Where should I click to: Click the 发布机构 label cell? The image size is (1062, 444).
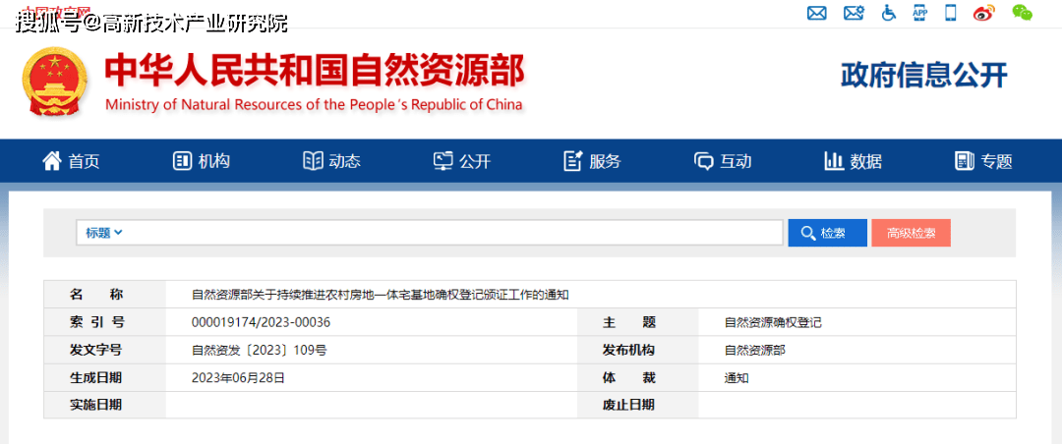pyautogui.click(x=637, y=350)
